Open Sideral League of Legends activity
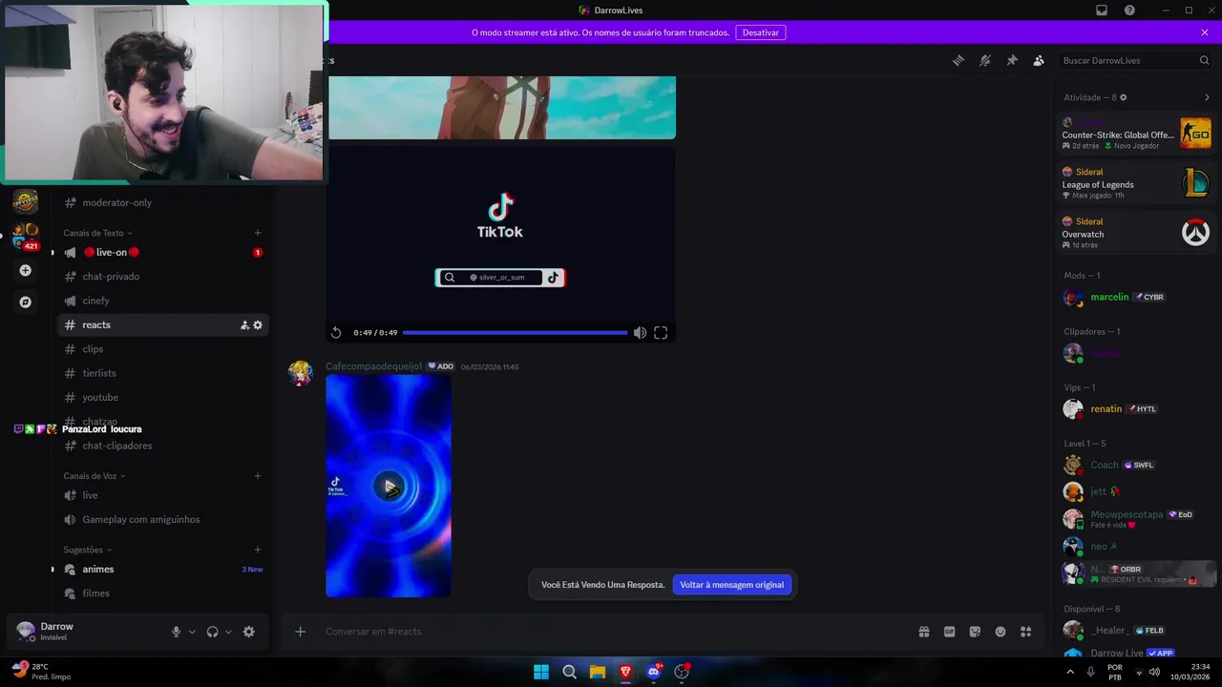The width and height of the screenshot is (1222, 687). [1136, 183]
